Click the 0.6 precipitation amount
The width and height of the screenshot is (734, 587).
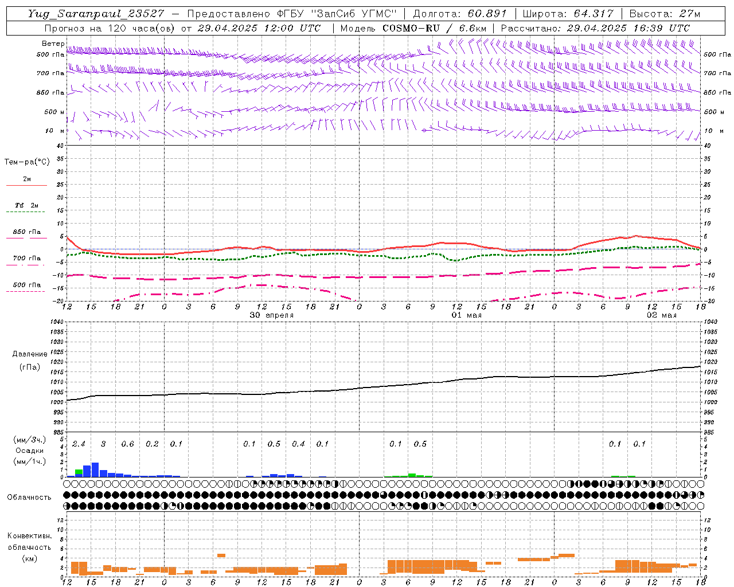pyautogui.click(x=127, y=444)
